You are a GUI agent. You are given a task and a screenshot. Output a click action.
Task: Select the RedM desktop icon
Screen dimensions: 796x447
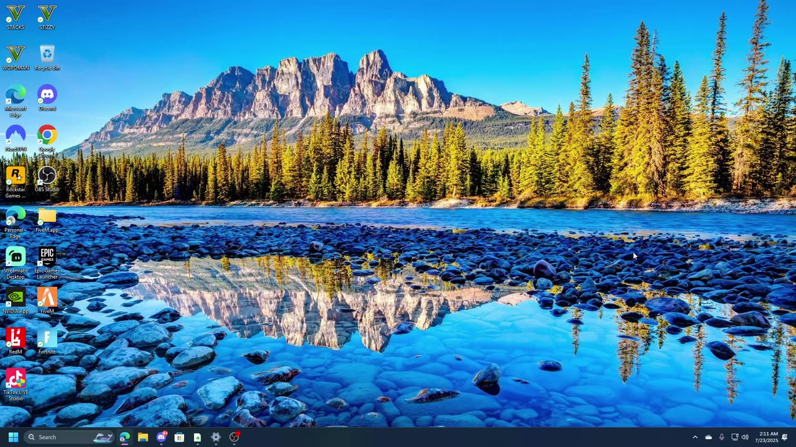pyautogui.click(x=16, y=341)
